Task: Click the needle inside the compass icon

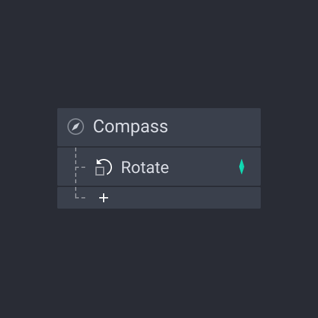Action: [76, 127]
